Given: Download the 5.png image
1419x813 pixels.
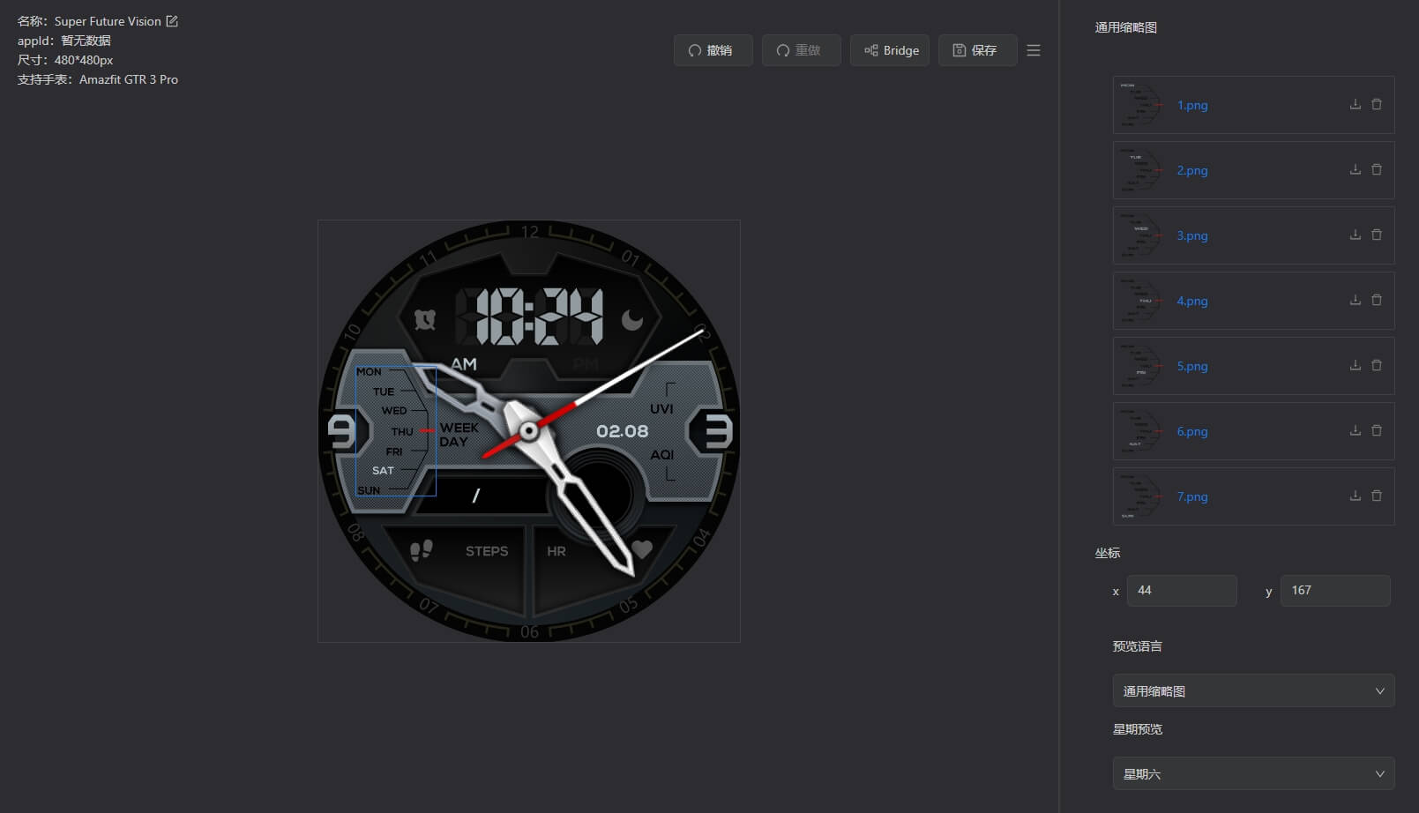Looking at the screenshot, I should click(1355, 366).
